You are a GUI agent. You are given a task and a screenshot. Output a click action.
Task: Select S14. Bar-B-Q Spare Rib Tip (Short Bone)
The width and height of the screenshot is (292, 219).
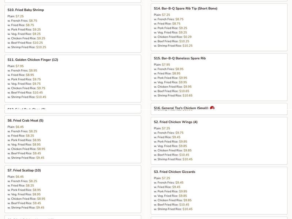pos(219,27)
